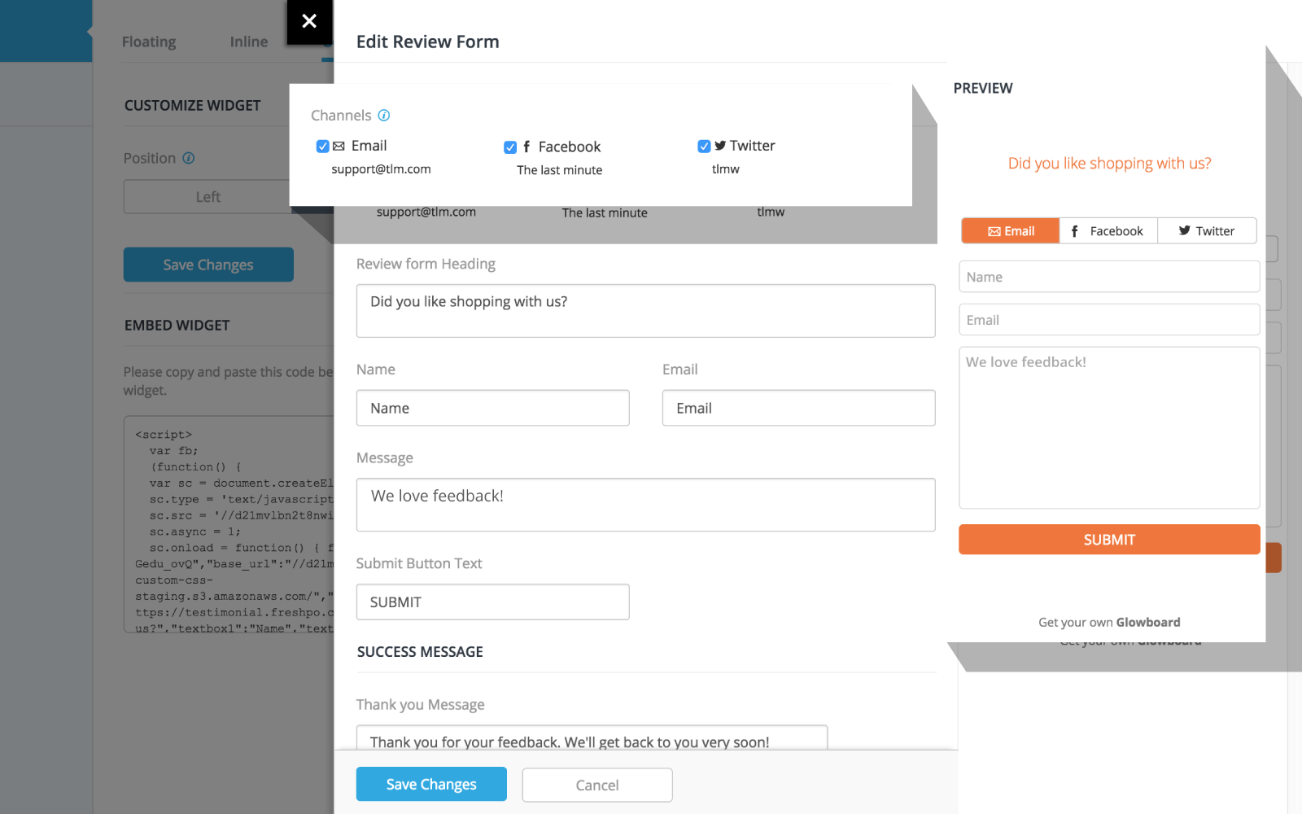Switch to the Floating tab
Viewport: 1302px width, 814px height.
click(149, 42)
